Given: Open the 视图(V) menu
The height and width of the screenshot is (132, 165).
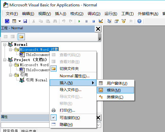Looking at the screenshot, I should 45,14.
